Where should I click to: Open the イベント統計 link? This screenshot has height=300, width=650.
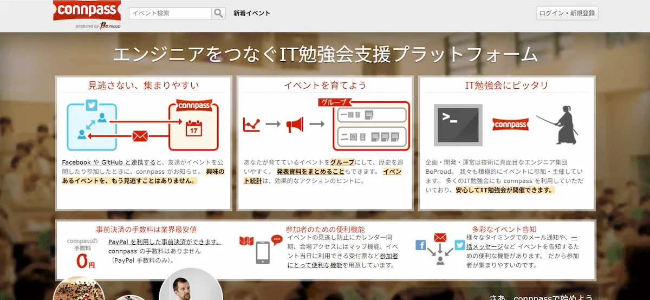[x=323, y=176]
